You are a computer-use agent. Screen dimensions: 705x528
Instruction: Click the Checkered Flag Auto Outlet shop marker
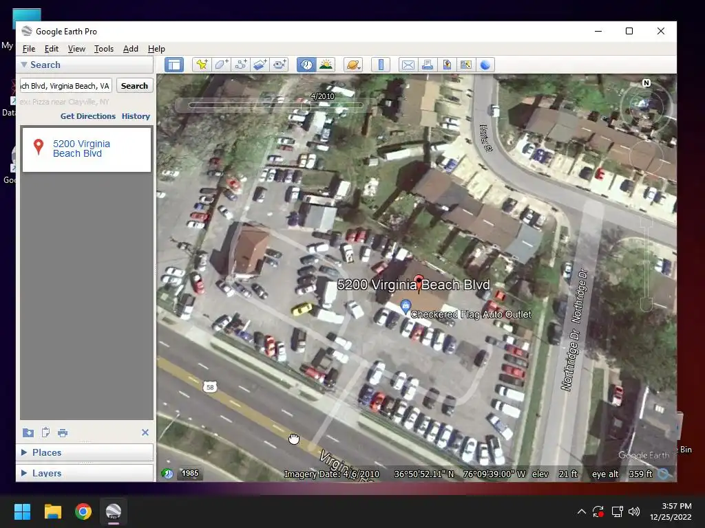pos(406,307)
